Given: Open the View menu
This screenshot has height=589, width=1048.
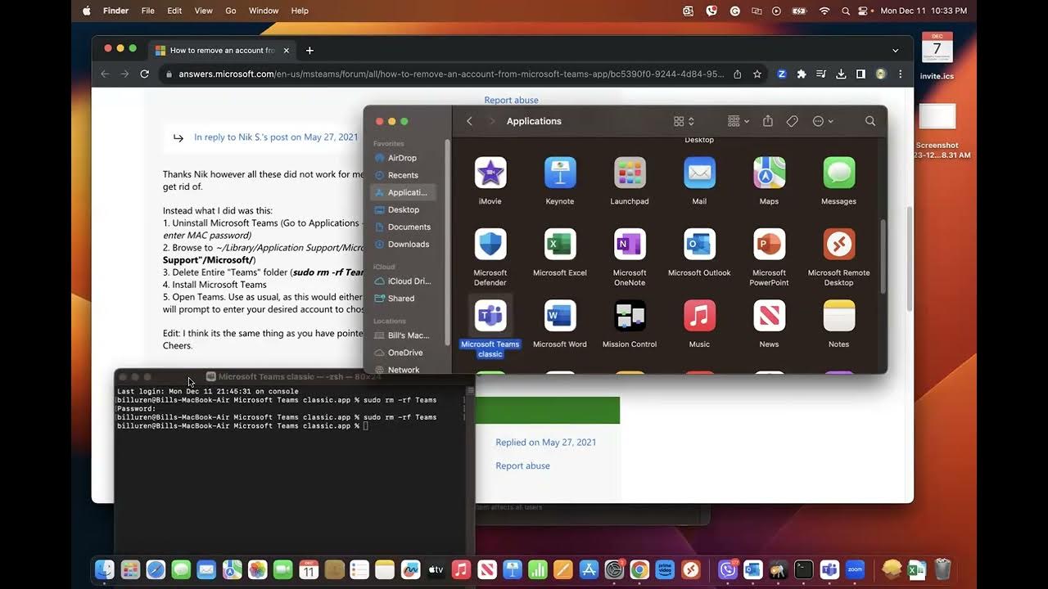Looking at the screenshot, I should click(203, 11).
